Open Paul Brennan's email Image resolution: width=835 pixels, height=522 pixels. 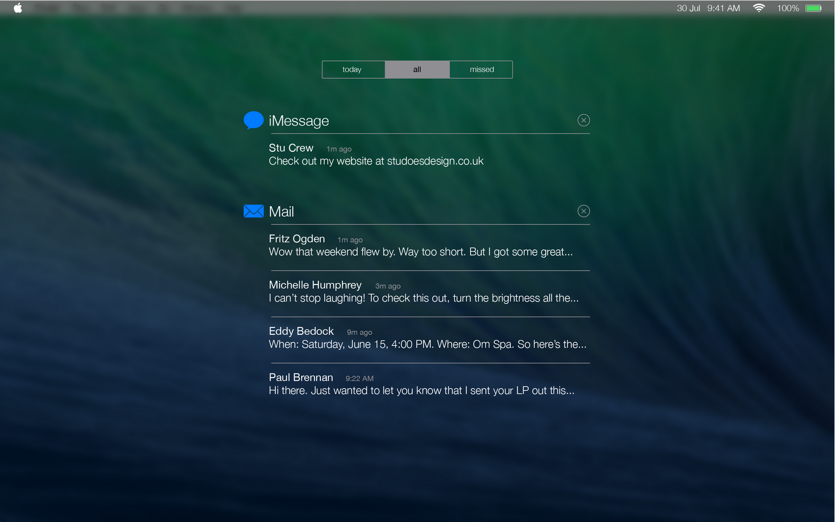[x=429, y=384]
